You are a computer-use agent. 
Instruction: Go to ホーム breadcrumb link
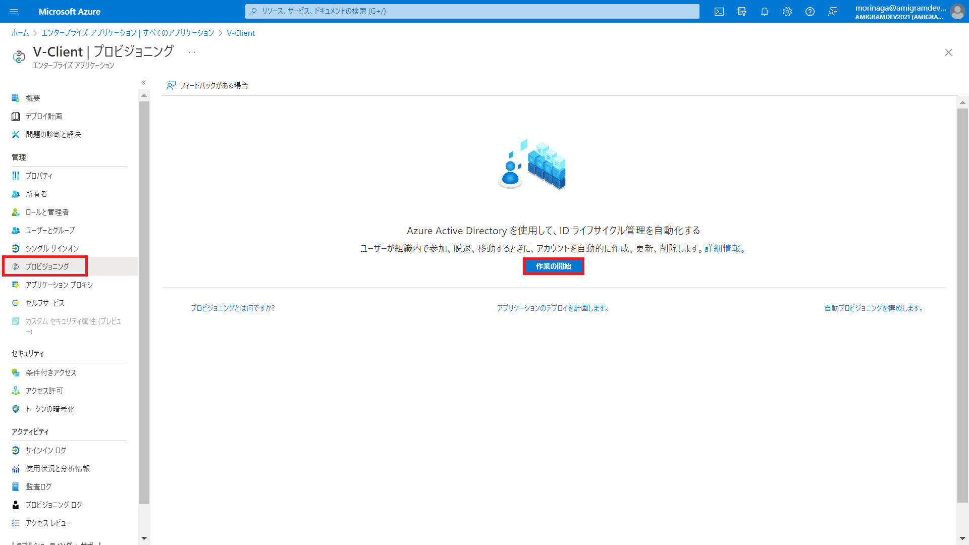(x=20, y=33)
